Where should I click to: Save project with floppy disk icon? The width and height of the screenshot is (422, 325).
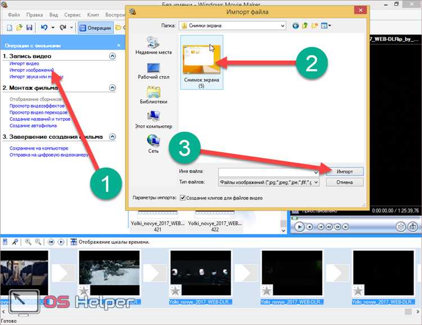coord(29,28)
